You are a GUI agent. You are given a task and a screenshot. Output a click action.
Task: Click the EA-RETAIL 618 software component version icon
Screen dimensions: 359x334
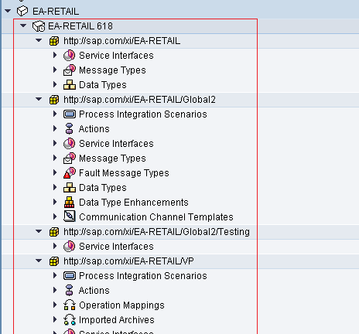pos(39,26)
